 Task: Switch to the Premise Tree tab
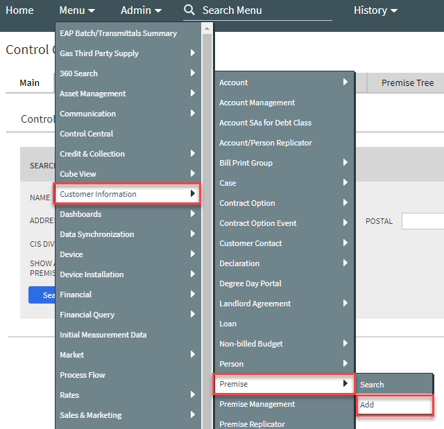407,82
